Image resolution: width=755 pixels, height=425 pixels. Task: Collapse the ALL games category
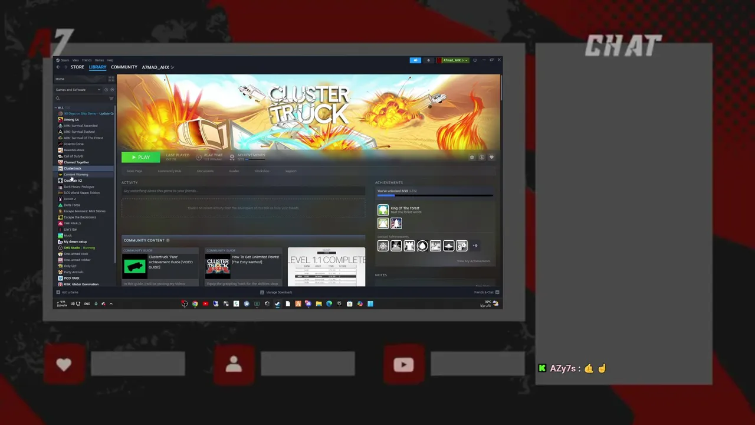click(61, 107)
